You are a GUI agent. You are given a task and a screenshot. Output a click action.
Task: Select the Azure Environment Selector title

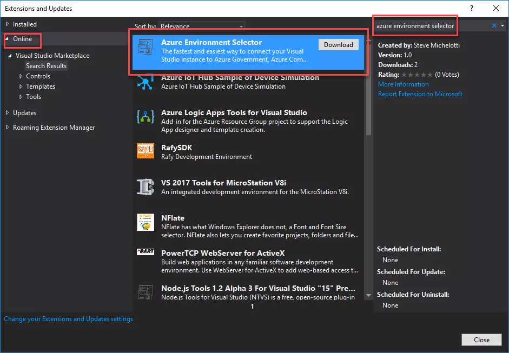coord(211,42)
